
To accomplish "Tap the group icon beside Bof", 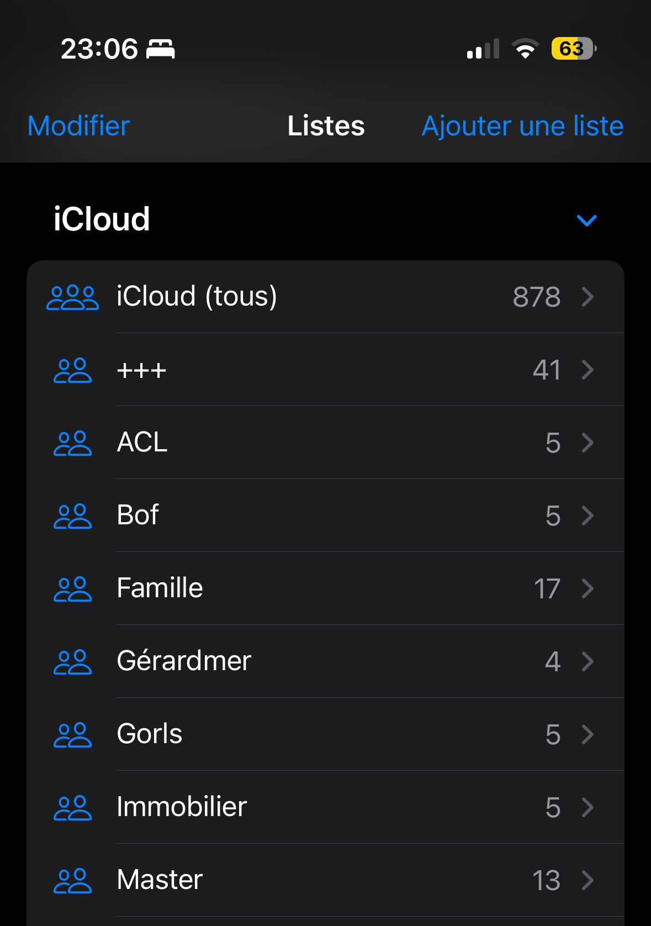I will click(x=72, y=516).
